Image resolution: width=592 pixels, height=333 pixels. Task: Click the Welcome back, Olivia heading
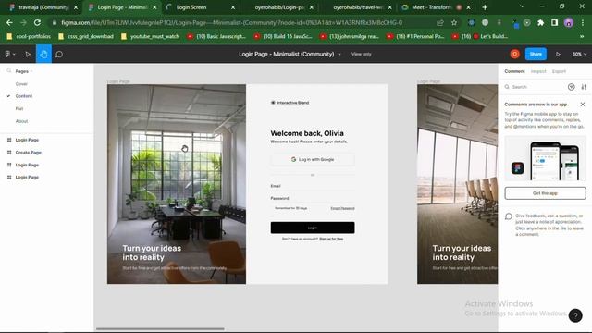[x=307, y=133]
